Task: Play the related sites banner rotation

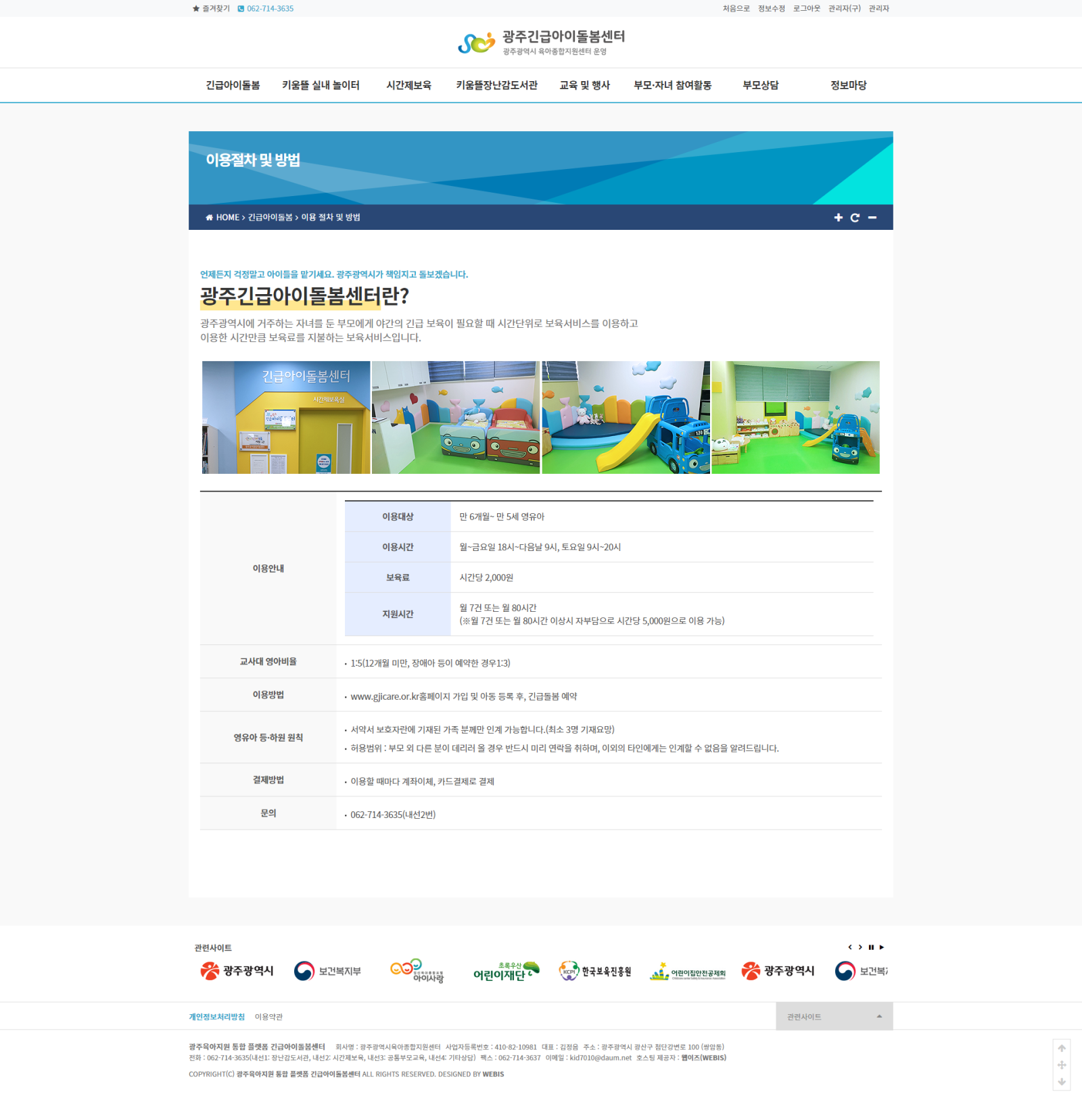Action: coord(882,947)
